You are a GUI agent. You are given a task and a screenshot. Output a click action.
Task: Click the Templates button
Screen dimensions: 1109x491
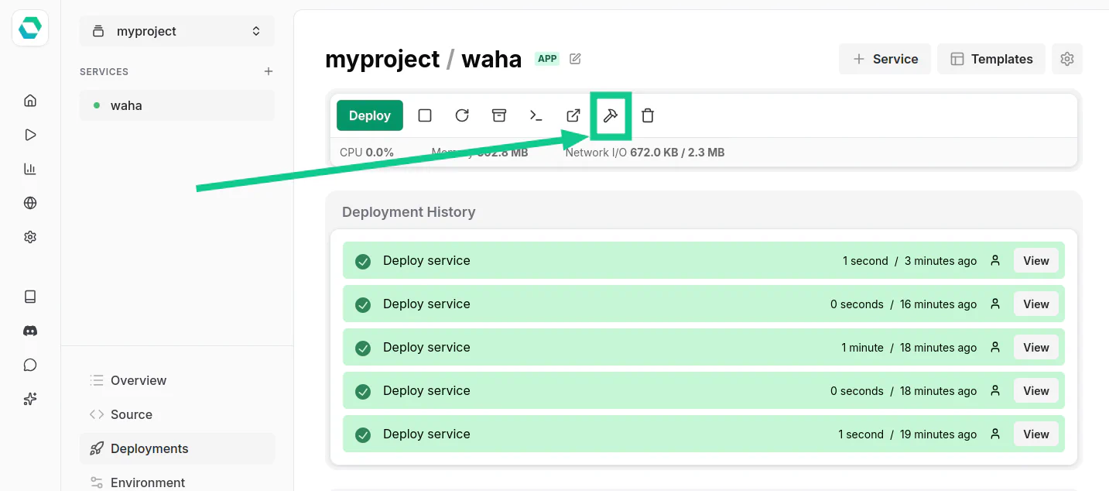991,59
